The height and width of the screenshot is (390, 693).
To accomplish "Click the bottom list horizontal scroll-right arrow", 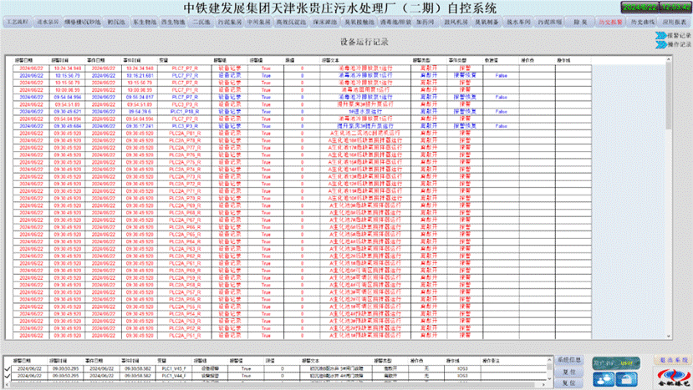I will pos(543,385).
